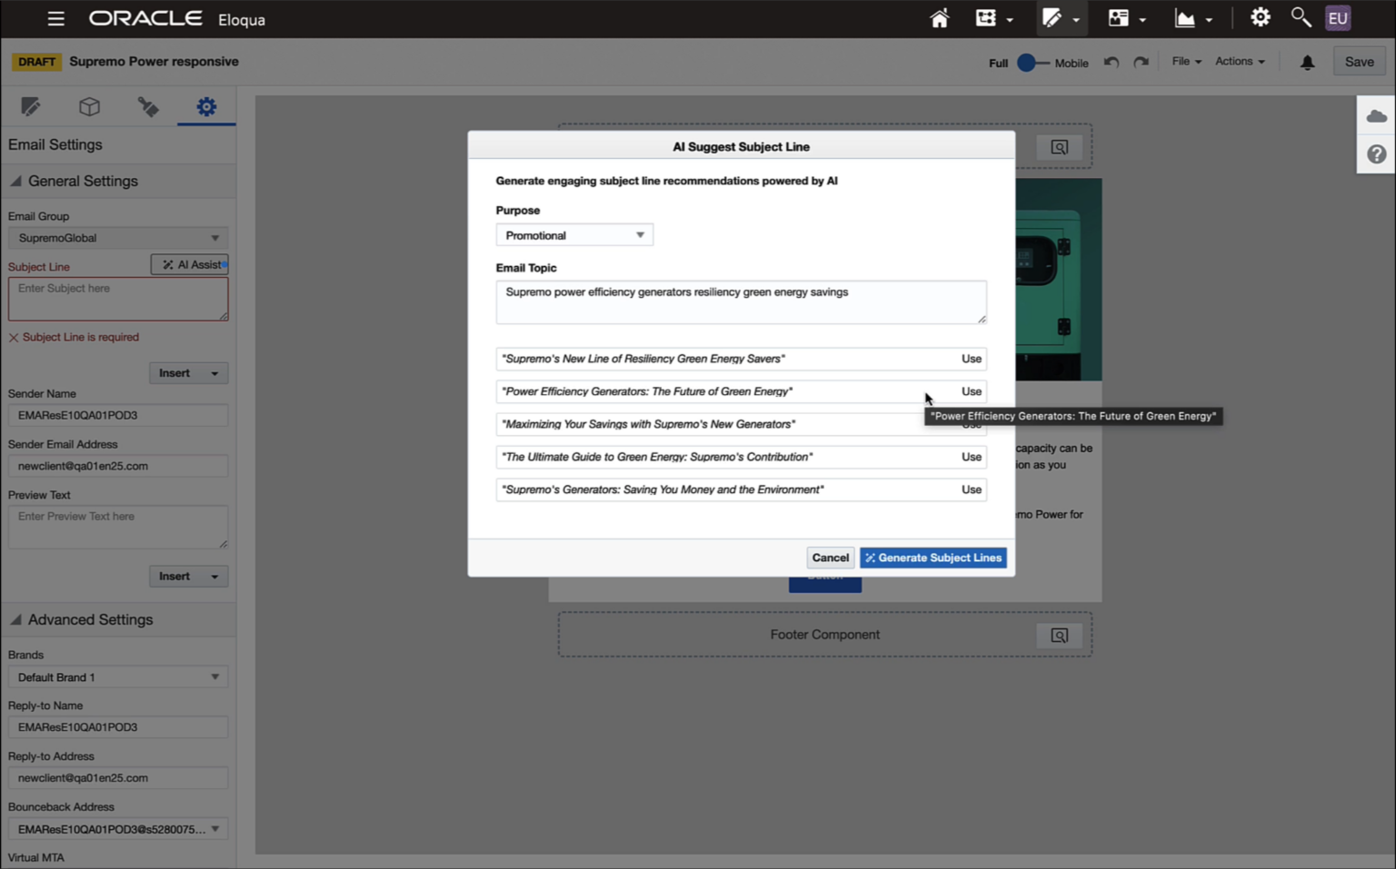Open the Default Brand 1 dropdown
The width and height of the screenshot is (1396, 869).
click(117, 676)
